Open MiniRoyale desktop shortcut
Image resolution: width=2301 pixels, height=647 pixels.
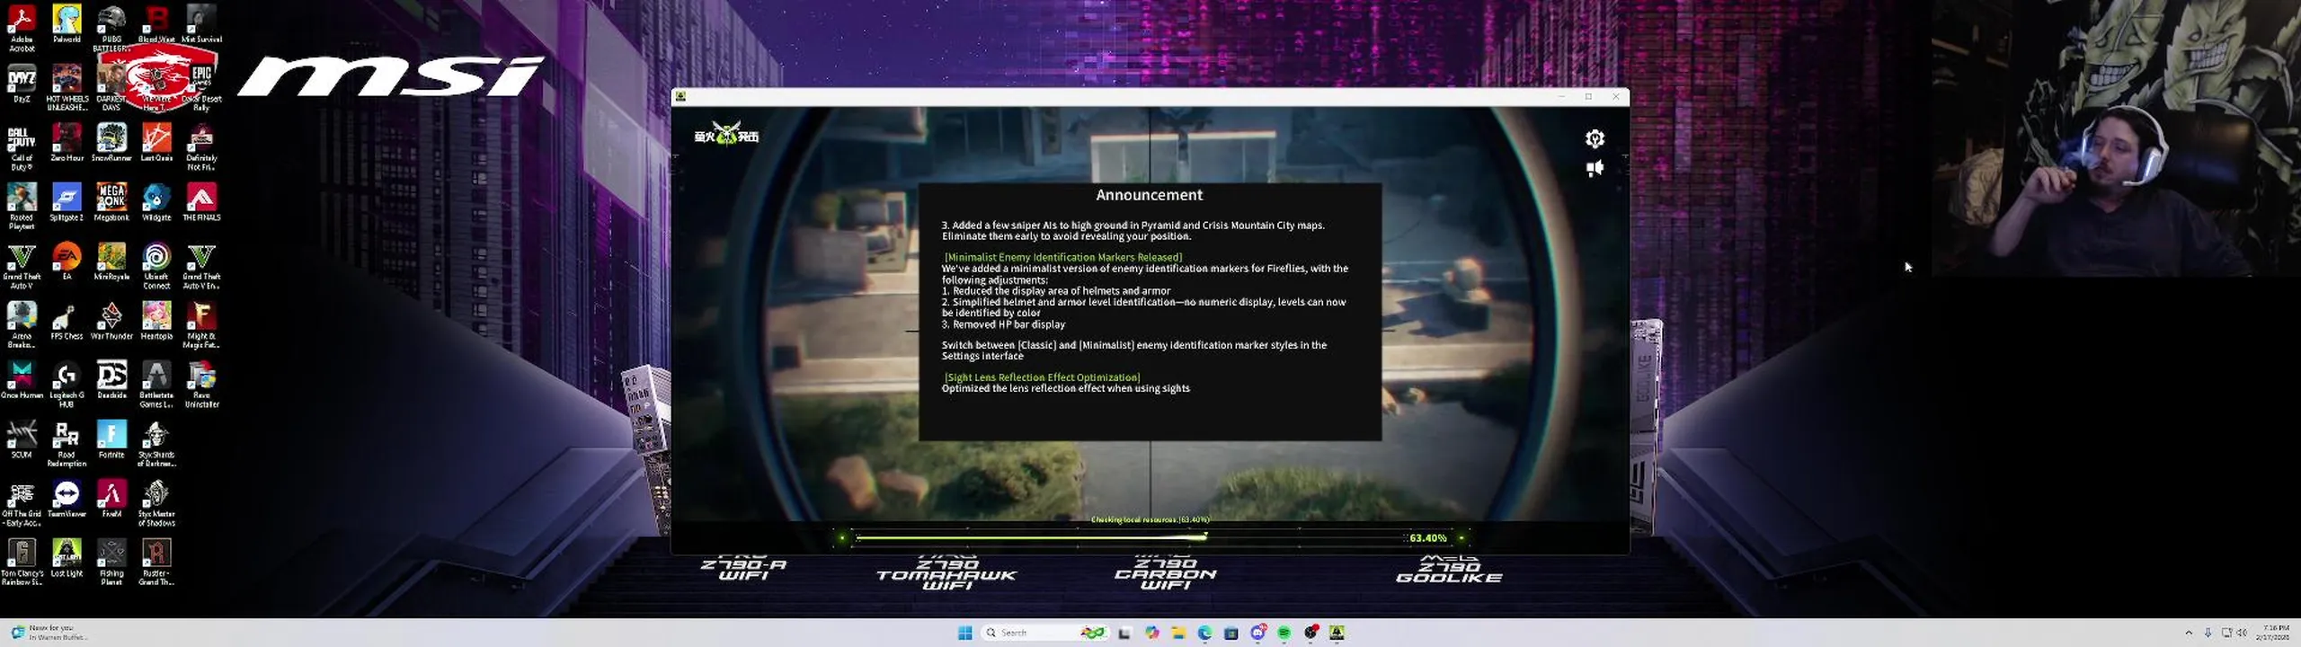(x=111, y=261)
